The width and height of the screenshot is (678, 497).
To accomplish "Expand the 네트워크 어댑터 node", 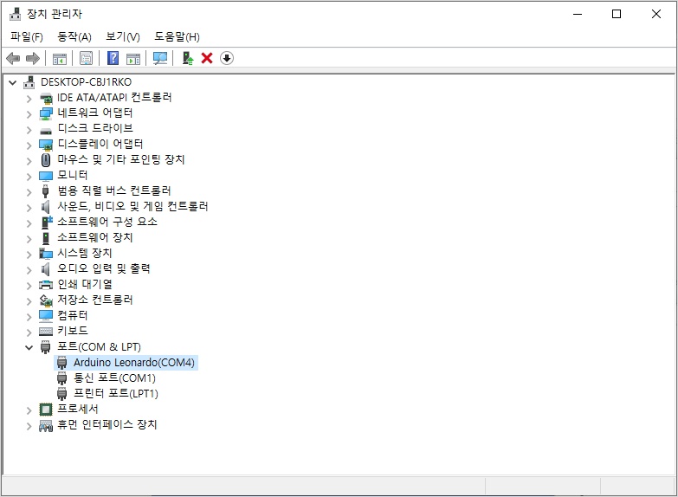I will click(x=29, y=114).
